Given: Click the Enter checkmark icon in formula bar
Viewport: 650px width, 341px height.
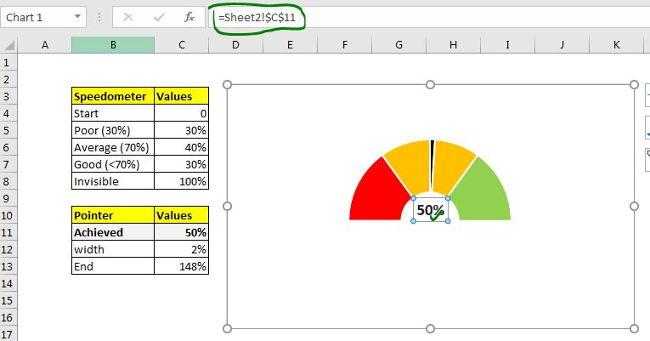Looking at the screenshot, I should pyautogui.click(x=159, y=17).
